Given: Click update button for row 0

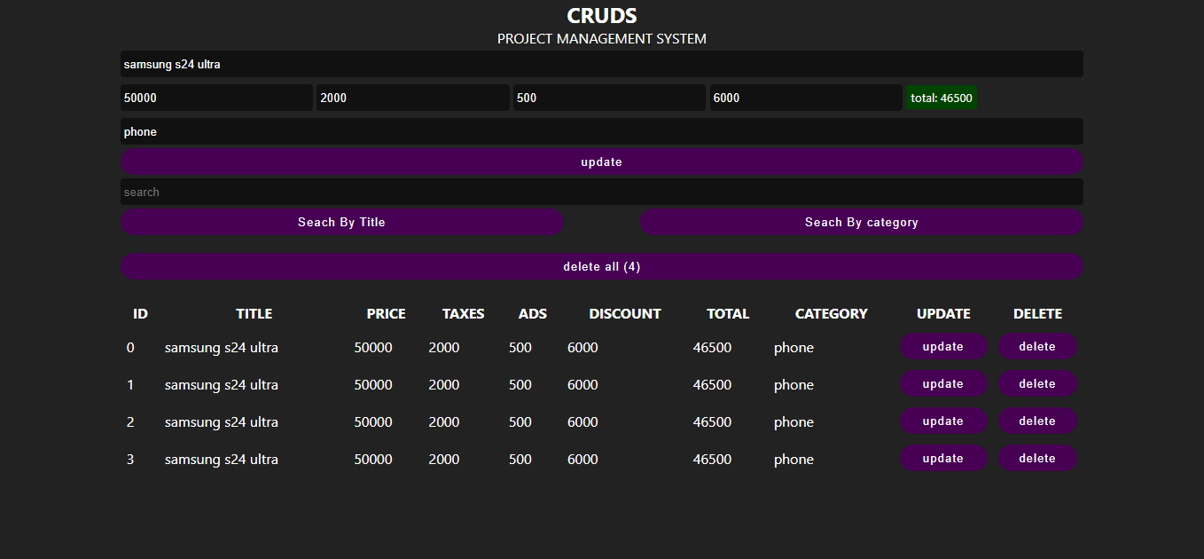Looking at the screenshot, I should [x=943, y=346].
